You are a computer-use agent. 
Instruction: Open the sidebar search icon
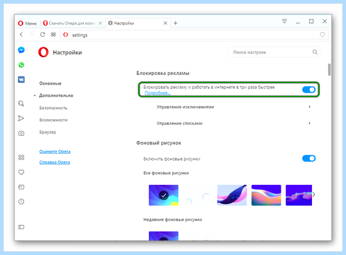tap(21, 104)
